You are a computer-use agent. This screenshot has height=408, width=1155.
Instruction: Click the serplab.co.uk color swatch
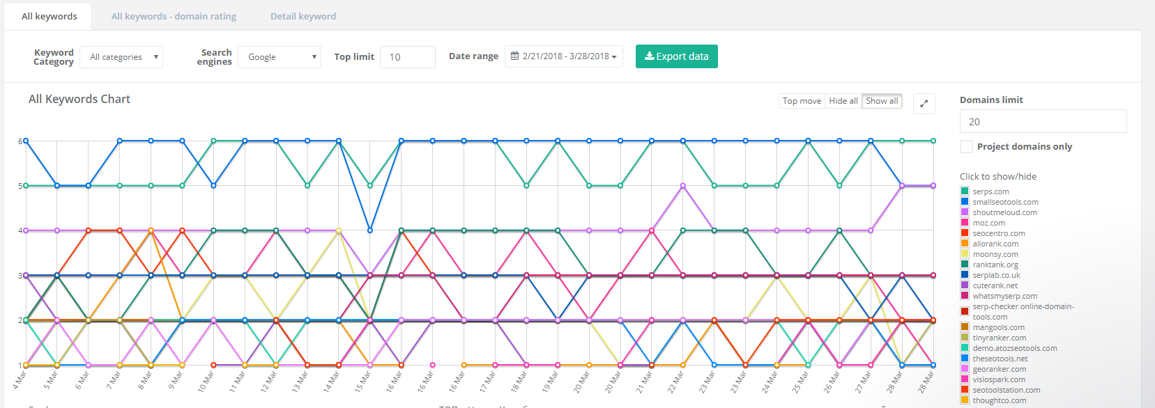(x=965, y=274)
